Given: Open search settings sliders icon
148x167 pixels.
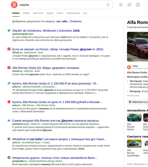Looking at the screenshot, I should click(x=129, y=5).
